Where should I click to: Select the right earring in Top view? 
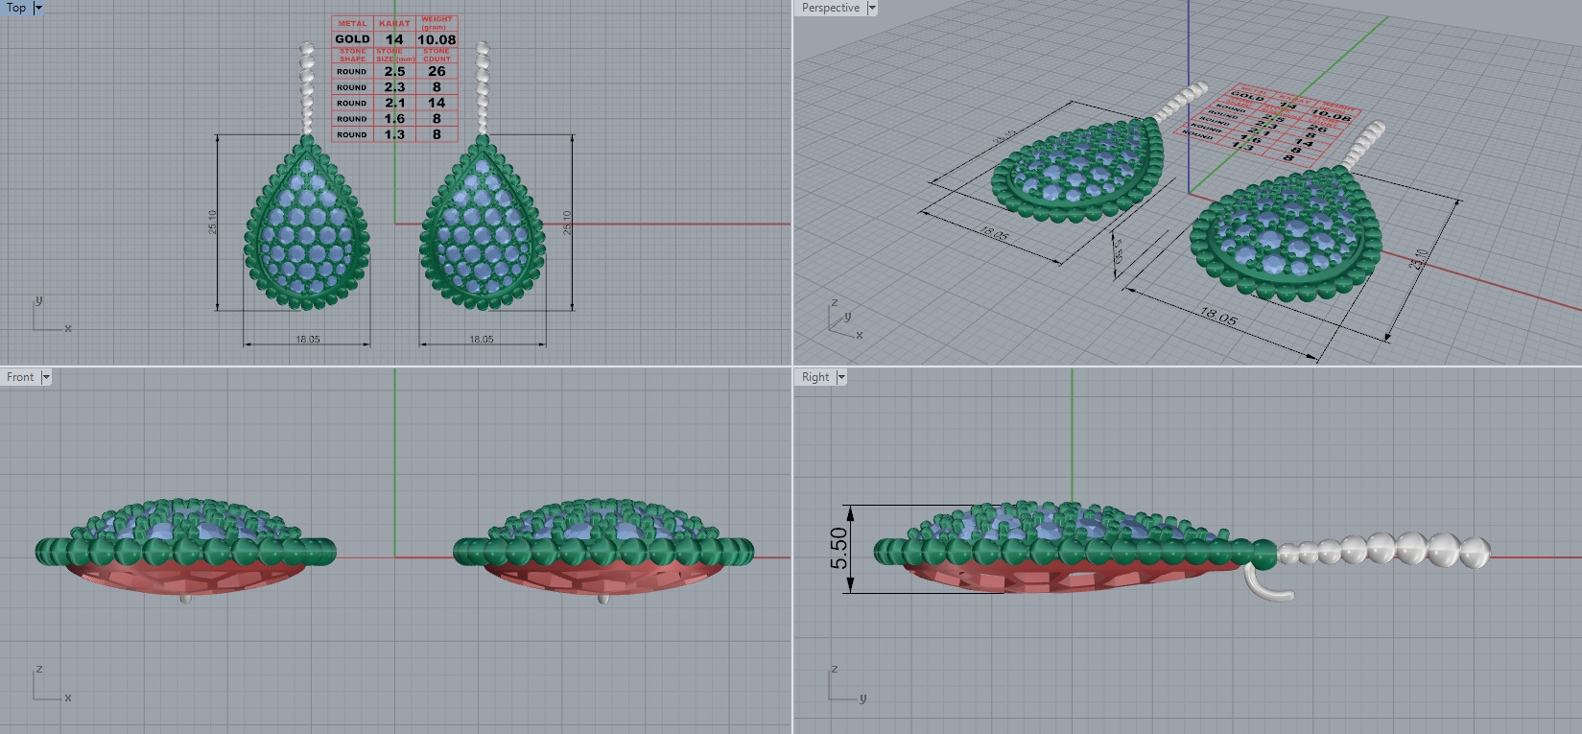tap(482, 223)
